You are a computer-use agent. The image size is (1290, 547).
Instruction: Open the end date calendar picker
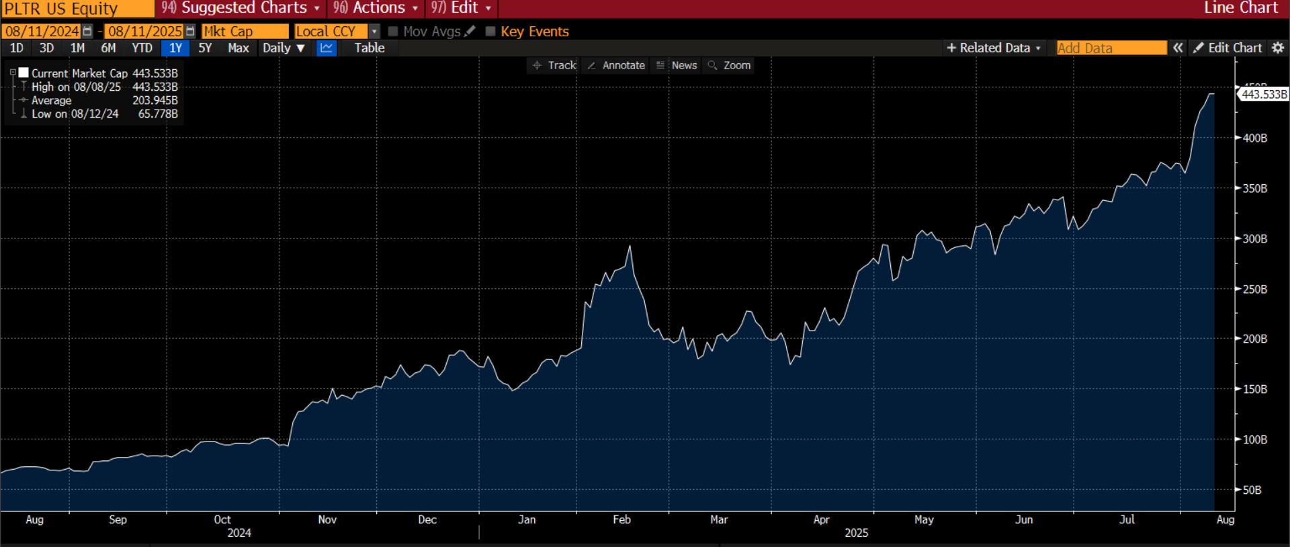[190, 32]
